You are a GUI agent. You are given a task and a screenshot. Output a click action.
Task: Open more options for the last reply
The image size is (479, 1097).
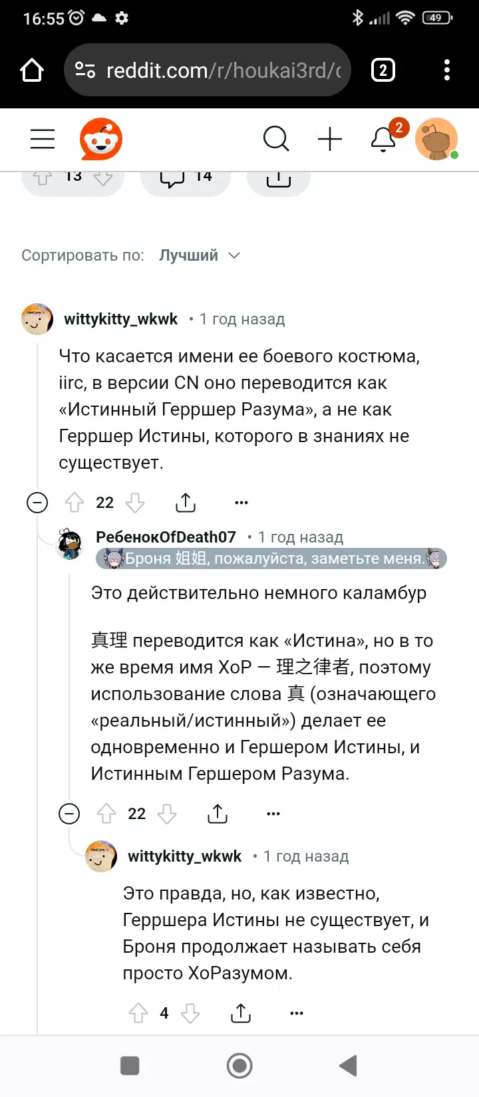[297, 1013]
